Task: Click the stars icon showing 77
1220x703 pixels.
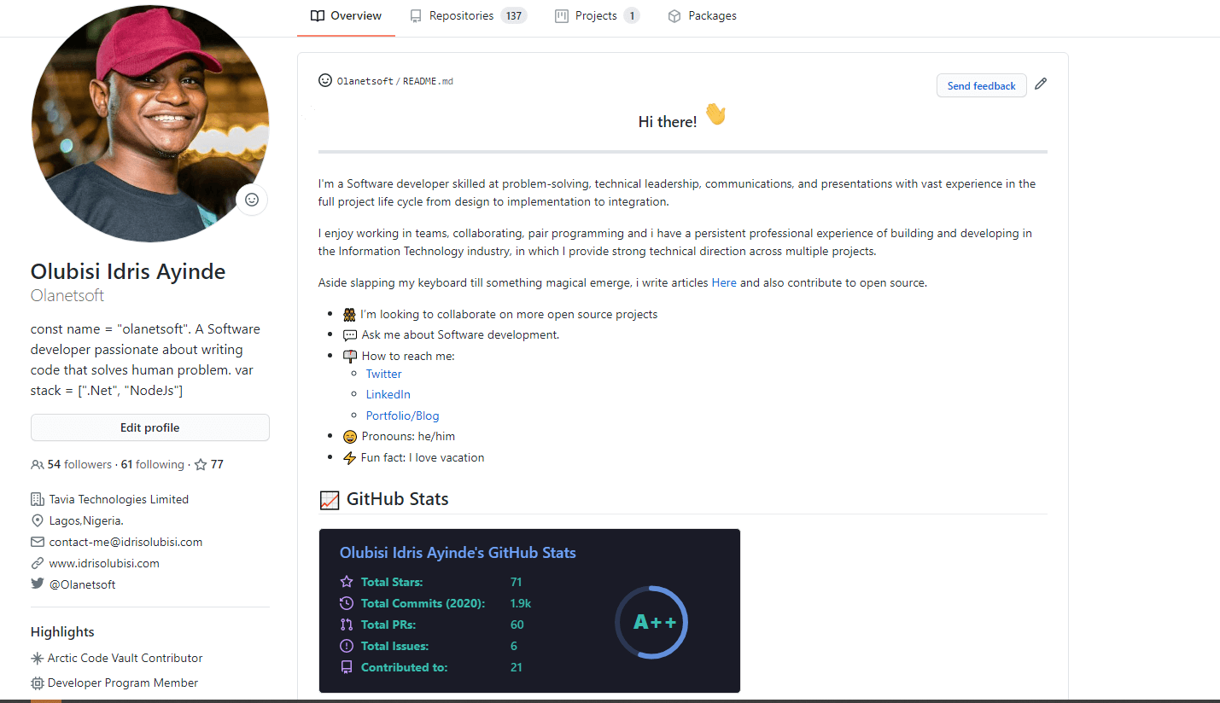Action: click(x=201, y=465)
